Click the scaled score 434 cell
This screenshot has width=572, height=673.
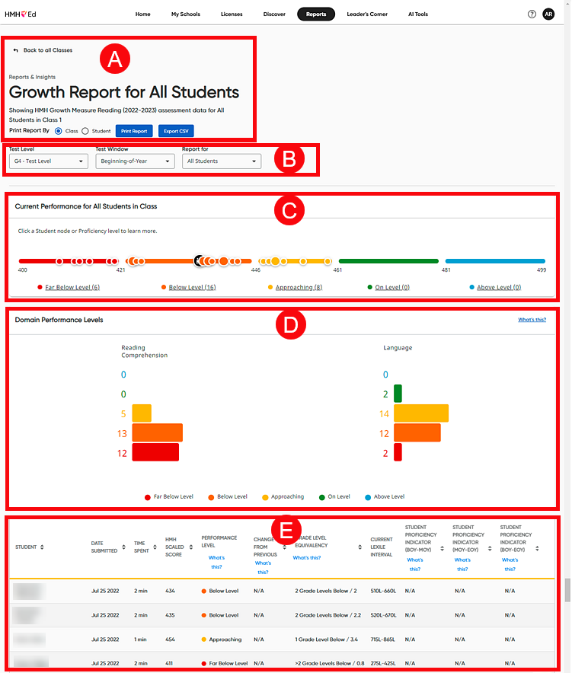click(x=170, y=591)
